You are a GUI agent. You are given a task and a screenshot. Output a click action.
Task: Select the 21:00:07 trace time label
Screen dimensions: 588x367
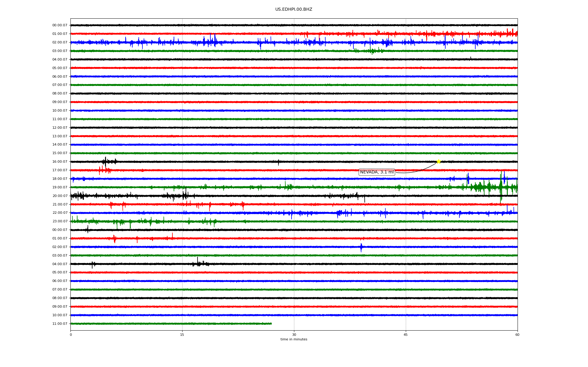click(x=60, y=204)
